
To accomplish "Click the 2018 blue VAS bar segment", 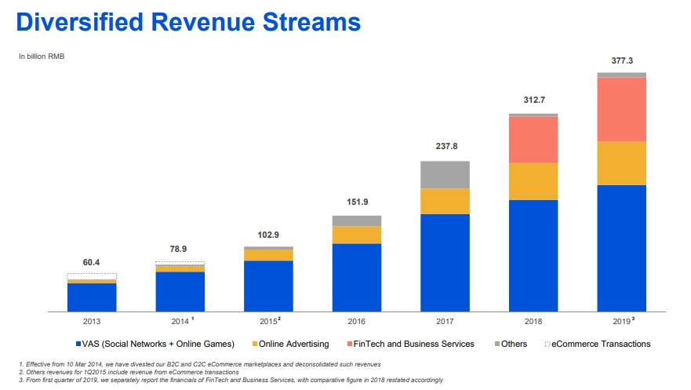I will (x=533, y=255).
